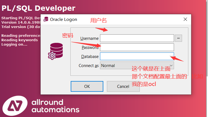Open the ellipsis button beside Username

(178, 38)
